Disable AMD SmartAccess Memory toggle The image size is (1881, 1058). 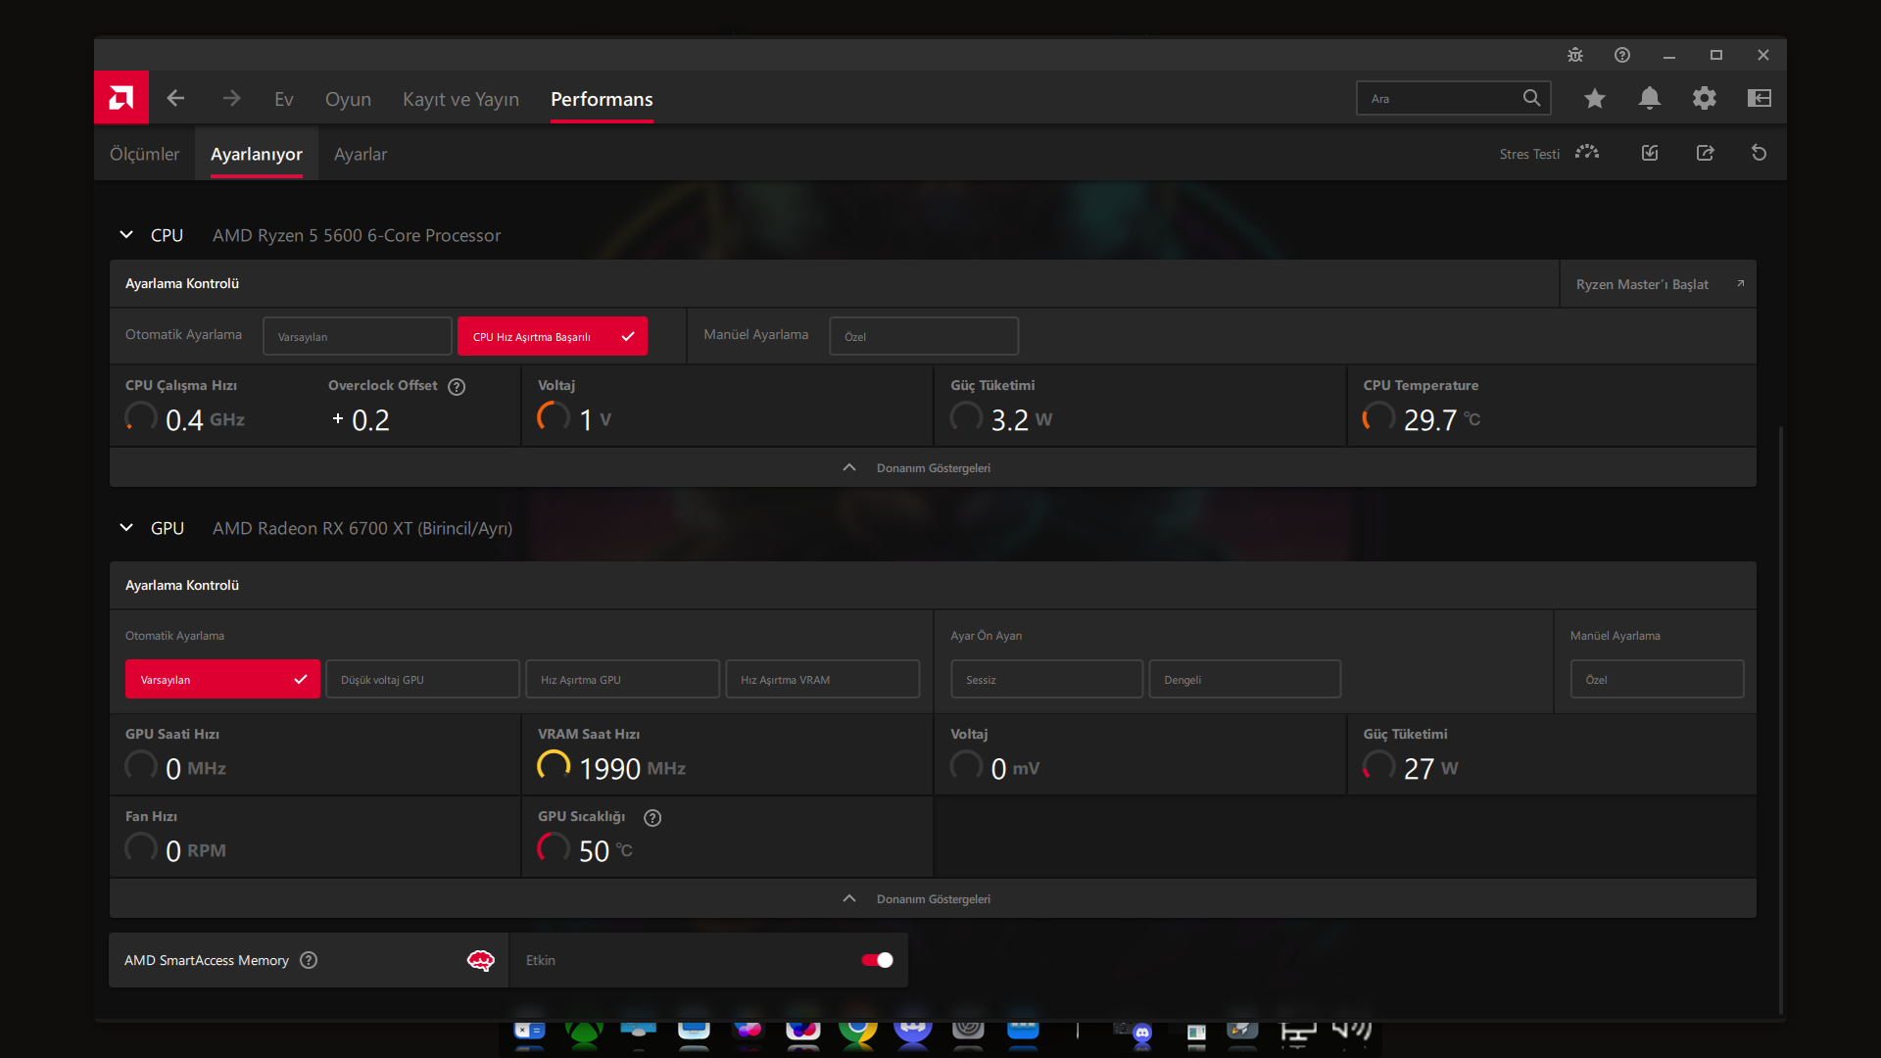point(877,960)
